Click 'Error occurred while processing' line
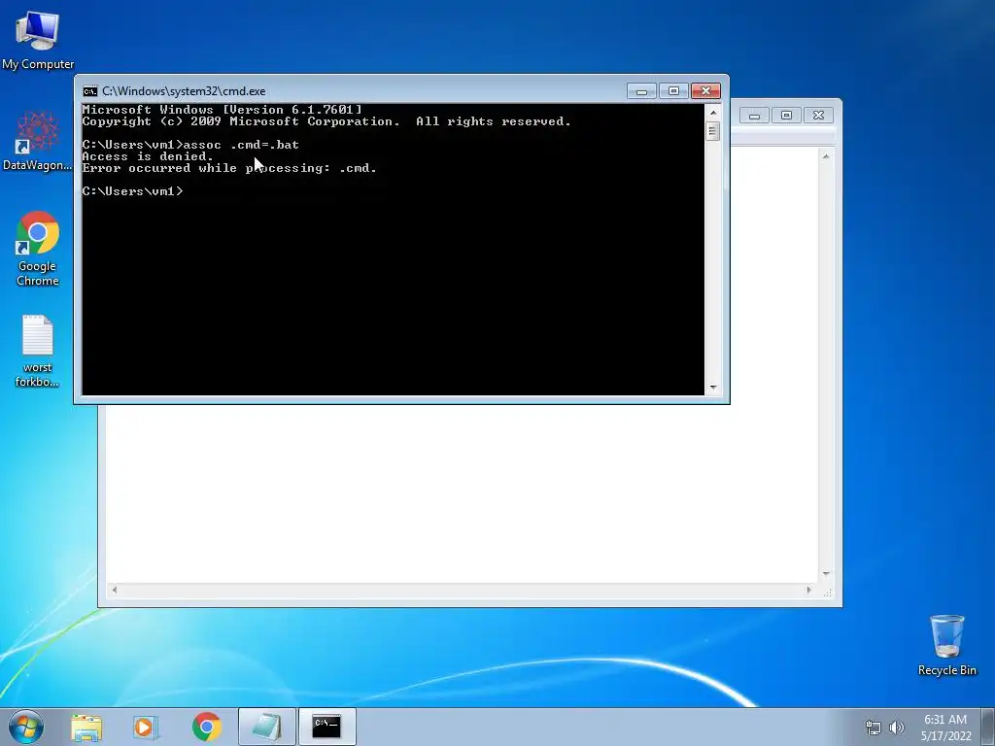Screen dimensions: 995x746 pos(229,168)
